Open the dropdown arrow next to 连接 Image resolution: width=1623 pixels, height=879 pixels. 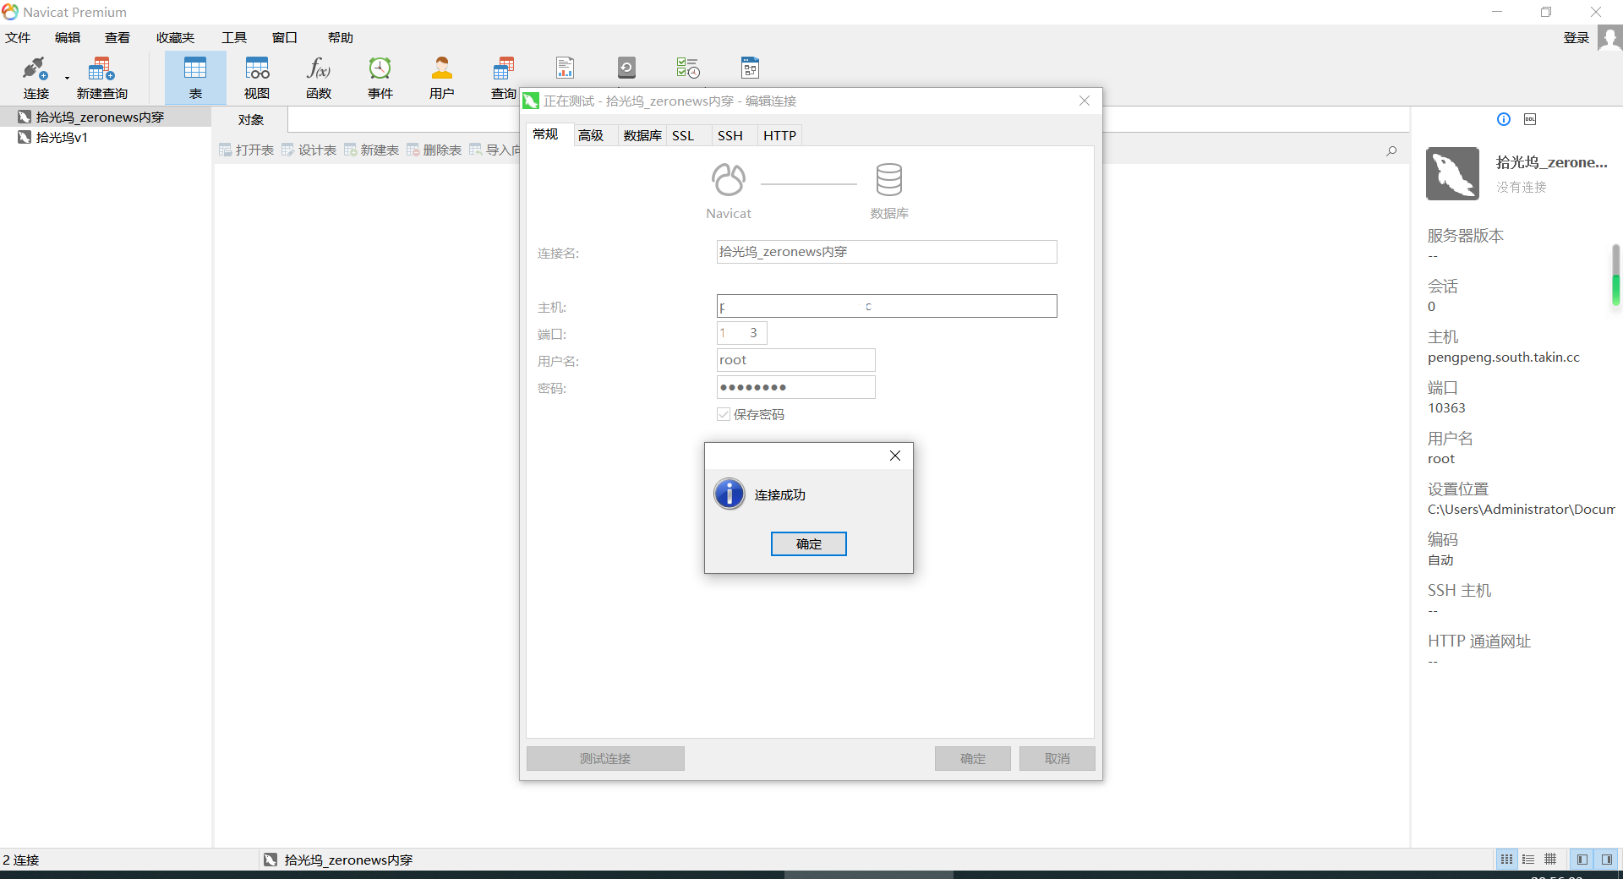tap(67, 79)
